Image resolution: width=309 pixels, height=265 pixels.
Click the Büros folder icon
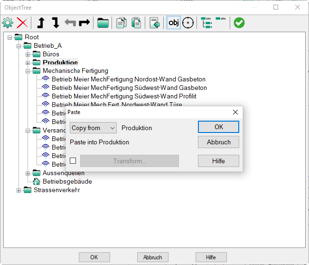pyautogui.click(x=37, y=54)
